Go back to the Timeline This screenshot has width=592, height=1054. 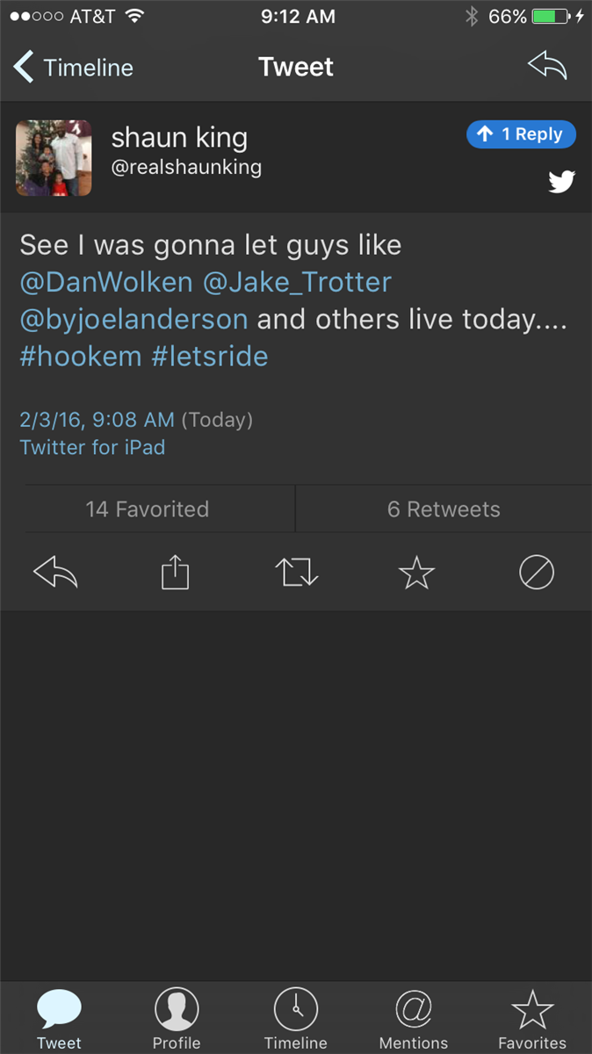pos(73,68)
